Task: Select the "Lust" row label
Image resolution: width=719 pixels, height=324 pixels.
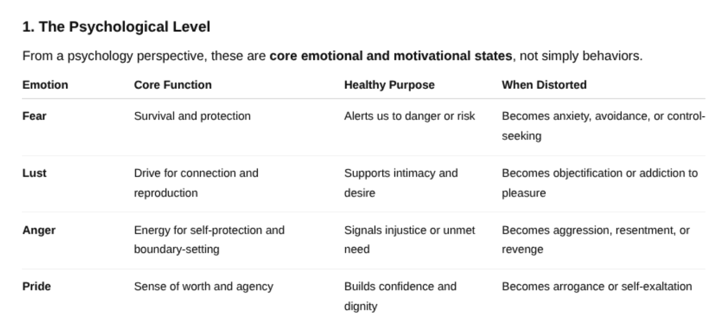Action: [34, 173]
